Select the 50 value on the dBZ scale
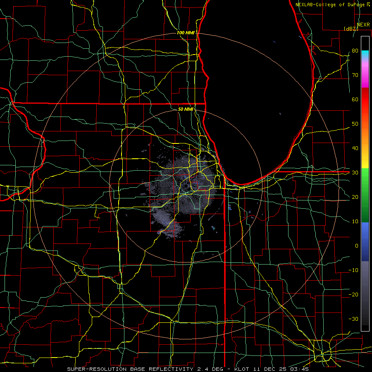 [x=355, y=124]
